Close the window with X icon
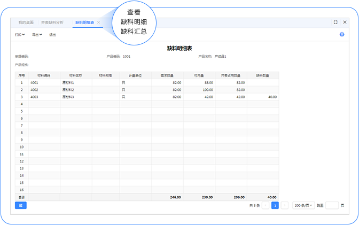The width and height of the screenshot is (359, 225). pyautogui.click(x=344, y=22)
